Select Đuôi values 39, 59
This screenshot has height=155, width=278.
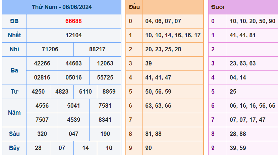click(x=238, y=148)
